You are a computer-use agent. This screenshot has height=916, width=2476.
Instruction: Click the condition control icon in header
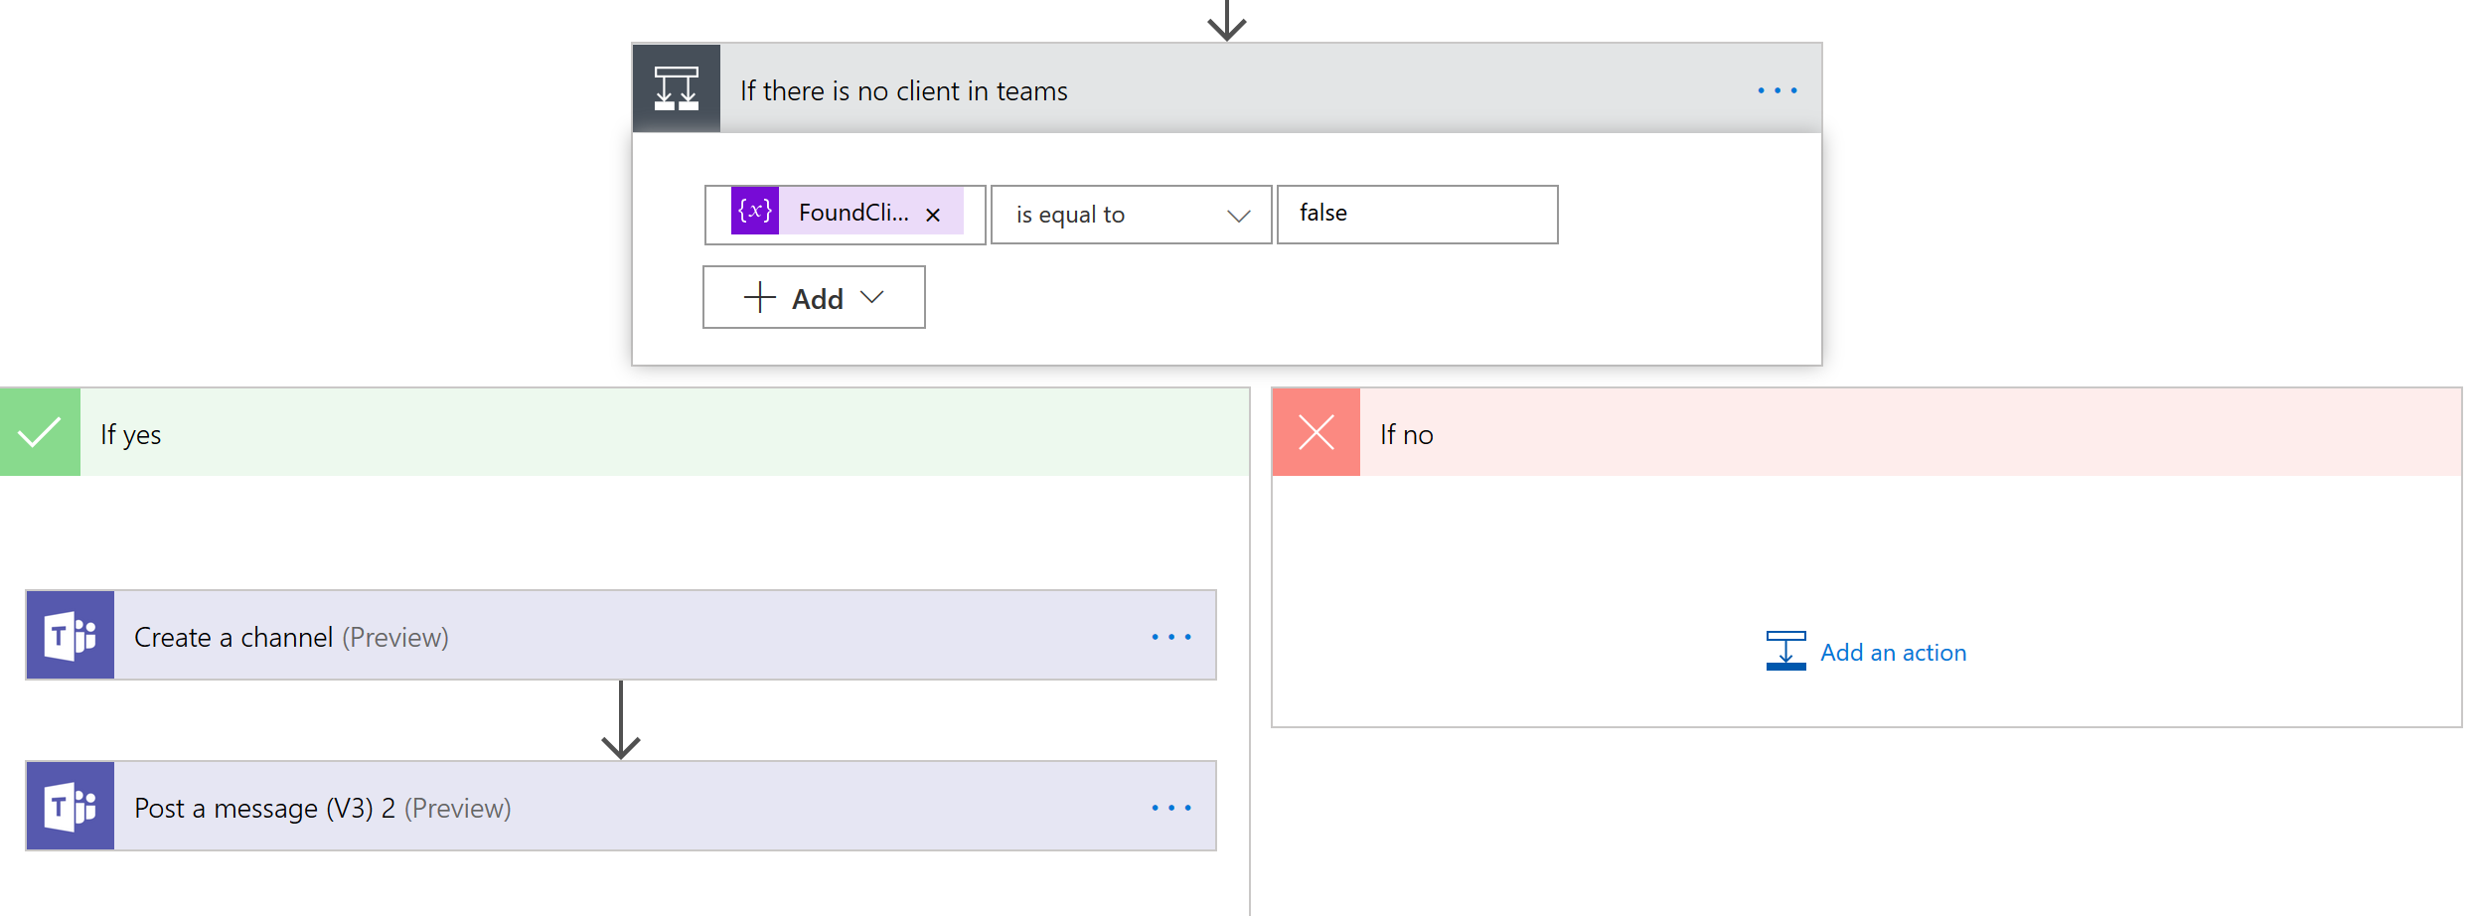pyautogui.click(x=676, y=89)
